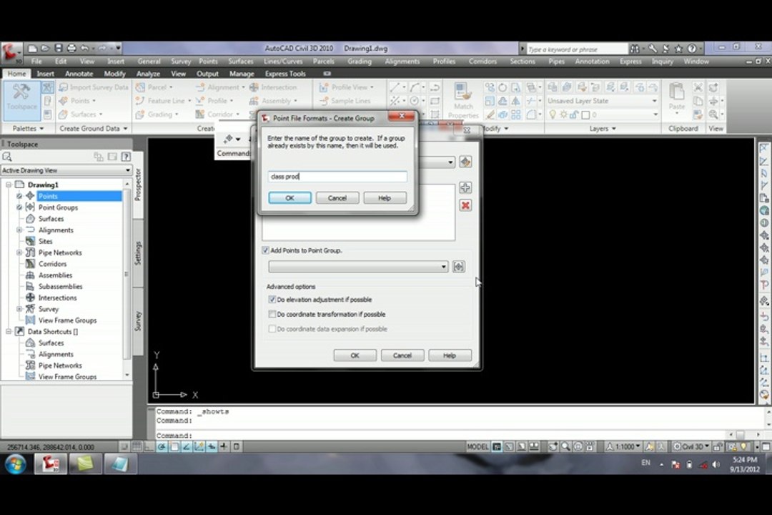Image resolution: width=772 pixels, height=515 pixels.
Task: Click the Sample Lines ribbon tool
Action: [345, 101]
